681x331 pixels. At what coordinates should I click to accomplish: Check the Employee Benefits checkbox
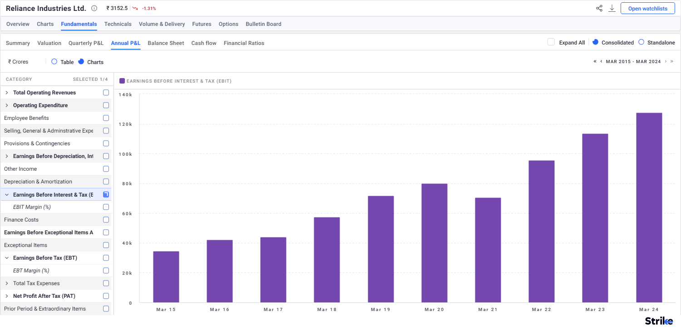point(106,118)
